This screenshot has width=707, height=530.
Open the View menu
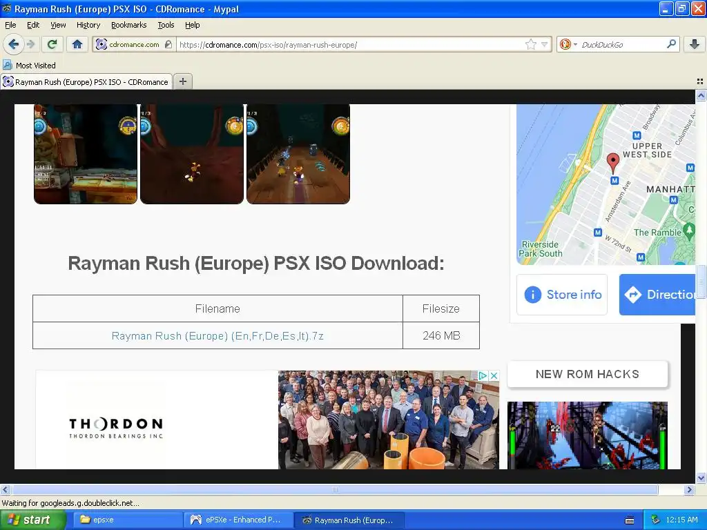(58, 25)
